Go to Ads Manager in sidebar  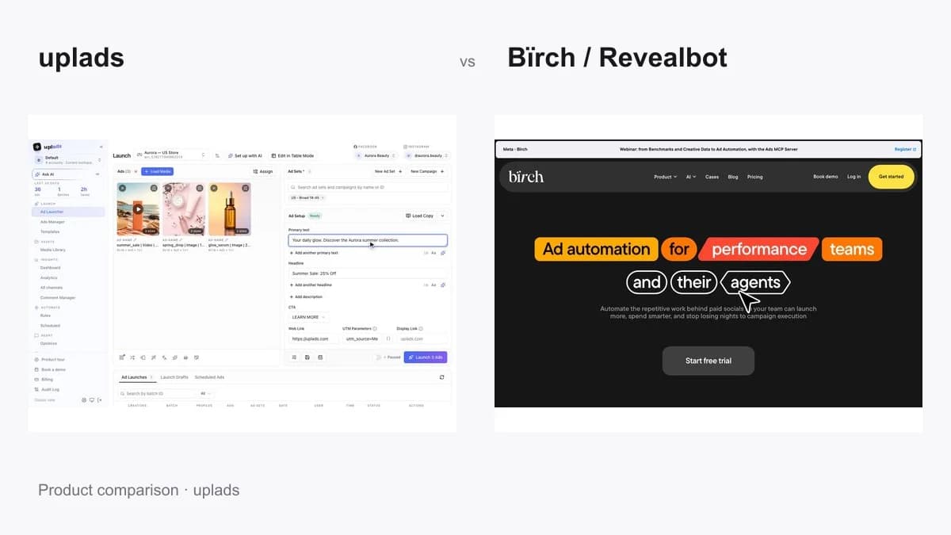[52, 222]
